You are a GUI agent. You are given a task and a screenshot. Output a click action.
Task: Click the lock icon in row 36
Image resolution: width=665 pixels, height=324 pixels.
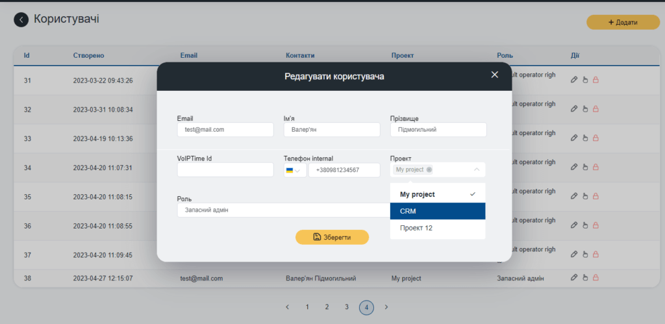pyautogui.click(x=596, y=225)
